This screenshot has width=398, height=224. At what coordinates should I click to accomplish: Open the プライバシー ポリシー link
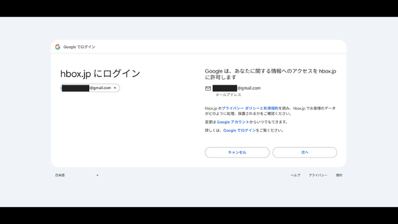coord(241,109)
